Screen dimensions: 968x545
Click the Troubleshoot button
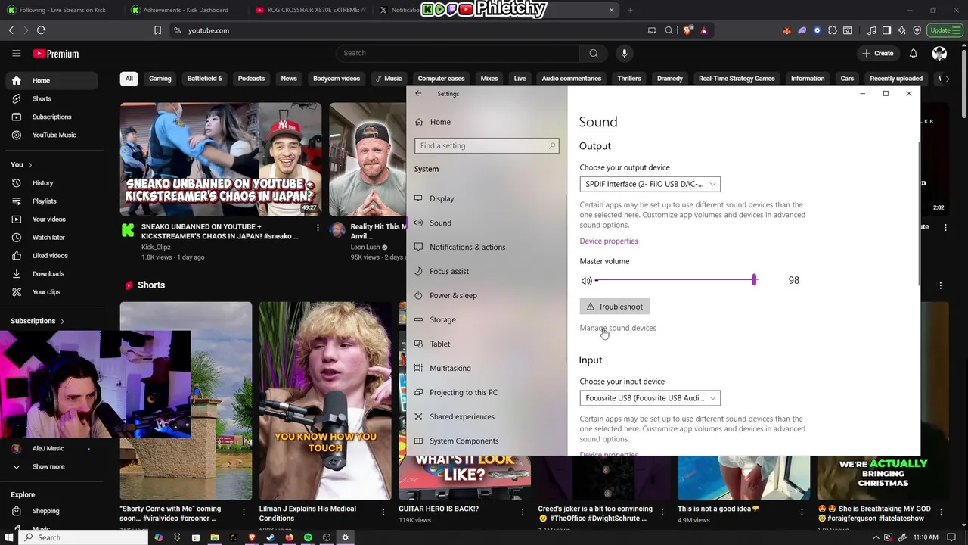click(615, 307)
